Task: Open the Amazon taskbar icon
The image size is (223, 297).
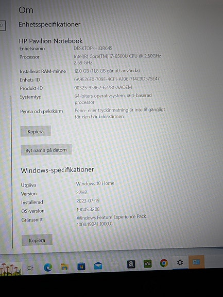Action: [x=131, y=264]
